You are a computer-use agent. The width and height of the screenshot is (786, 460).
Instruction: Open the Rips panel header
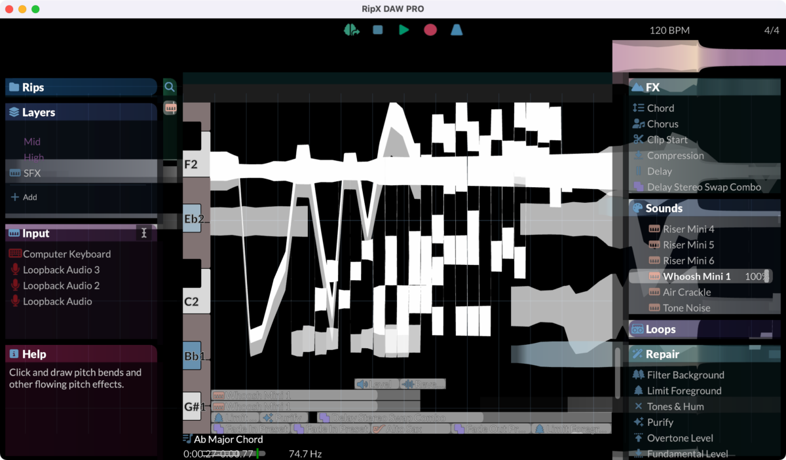(x=81, y=87)
